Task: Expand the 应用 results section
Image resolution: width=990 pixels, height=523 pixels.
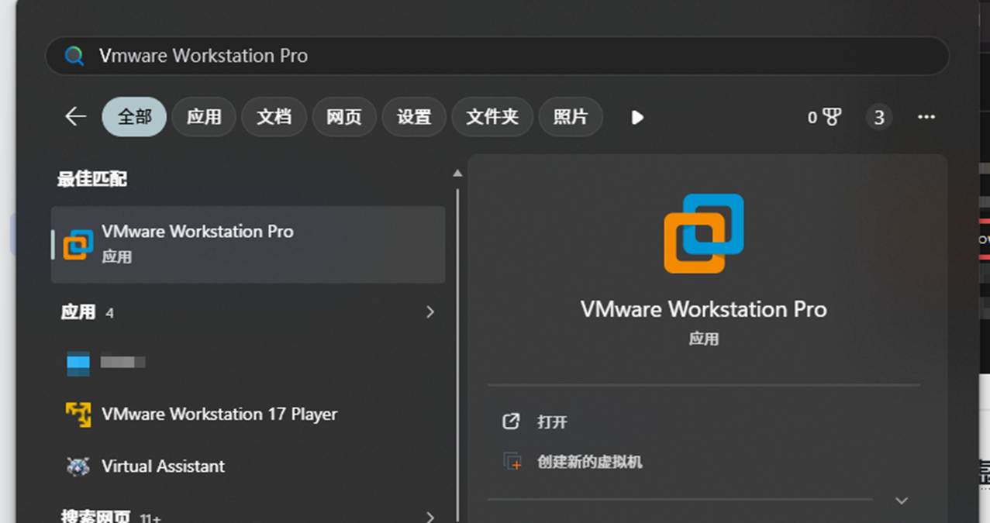Action: coord(429,312)
